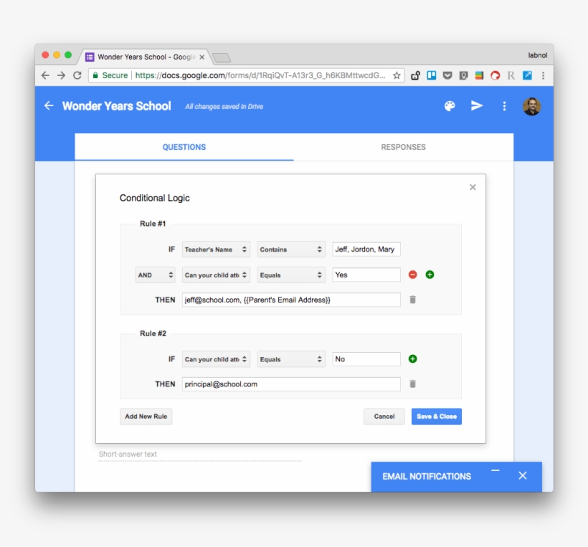Open the Teacher's Name field dropdown

[215, 249]
